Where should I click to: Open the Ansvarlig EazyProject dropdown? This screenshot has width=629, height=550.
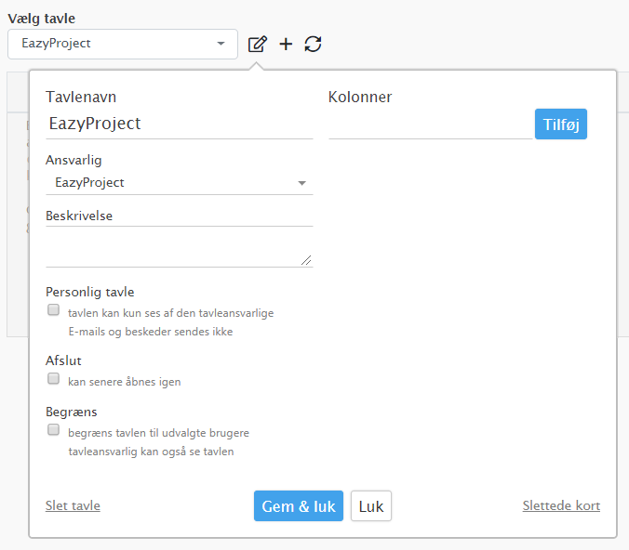tap(180, 183)
